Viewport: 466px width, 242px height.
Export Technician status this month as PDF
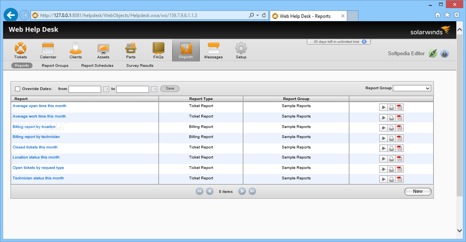[399, 179]
